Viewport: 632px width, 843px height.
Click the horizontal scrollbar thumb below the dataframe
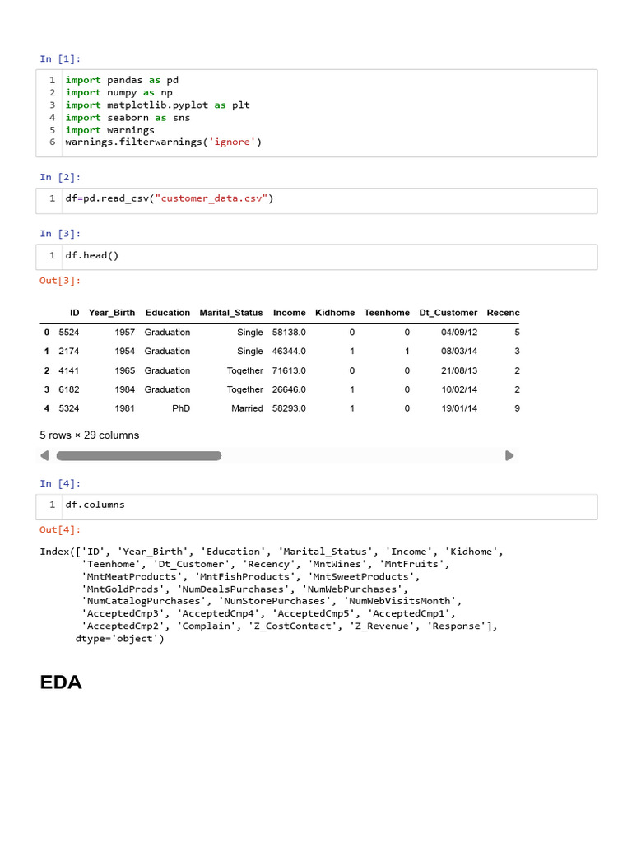[x=138, y=455]
